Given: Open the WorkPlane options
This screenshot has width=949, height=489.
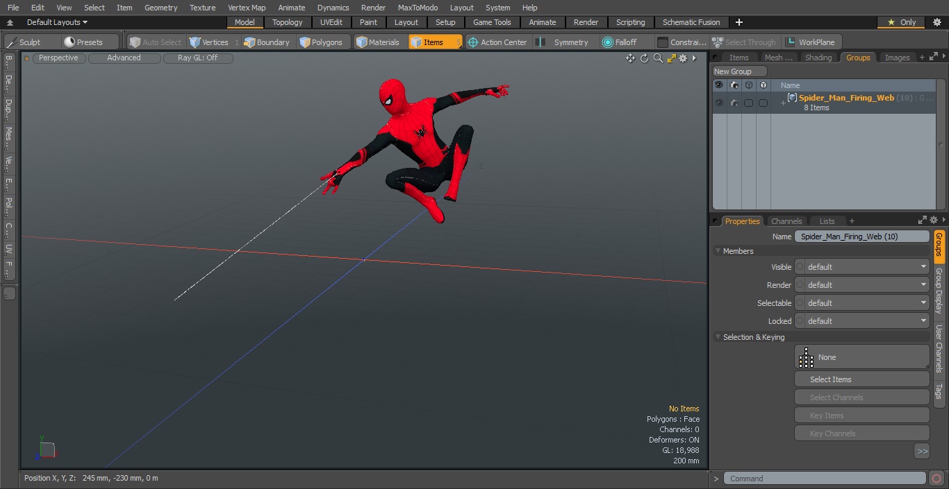Looking at the screenshot, I should pos(811,42).
